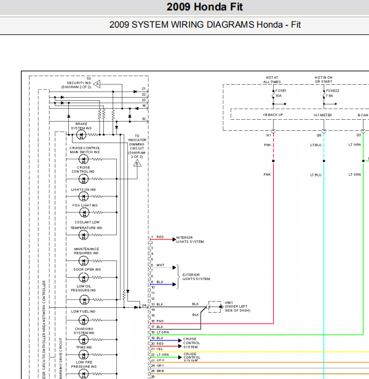Click the arrowhead pointing to Interior Lights System
369x379 pixels.
click(174, 240)
